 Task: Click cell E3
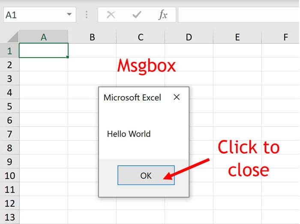tap(237, 79)
